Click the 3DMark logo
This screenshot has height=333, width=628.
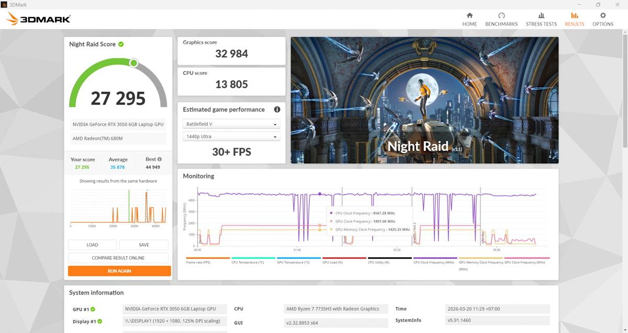(x=38, y=18)
